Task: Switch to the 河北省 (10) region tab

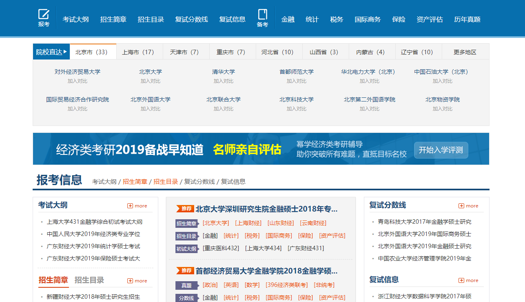Action: pyautogui.click(x=279, y=52)
